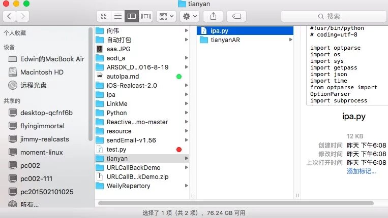Click the 共享的 sidebar heading
The height and width of the screenshot is (218, 388).
click(x=12, y=100)
